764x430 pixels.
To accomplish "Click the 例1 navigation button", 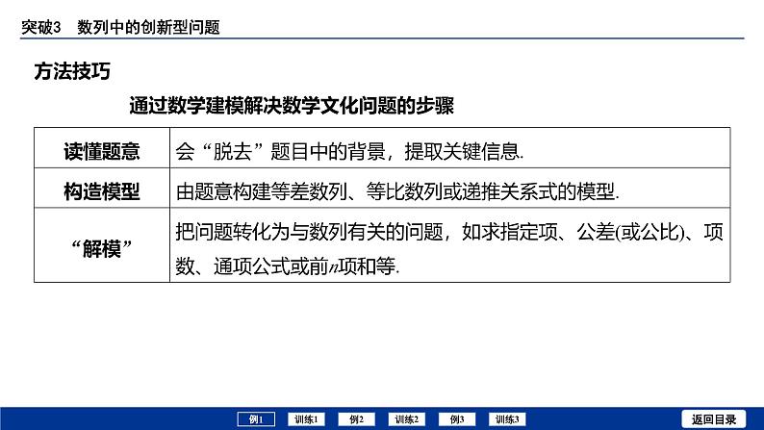I will (256, 419).
